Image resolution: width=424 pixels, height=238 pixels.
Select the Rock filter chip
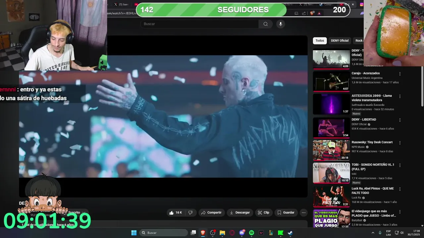click(x=359, y=41)
